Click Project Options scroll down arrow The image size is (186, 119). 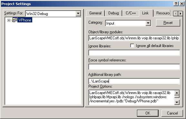pyautogui.click(x=177, y=102)
